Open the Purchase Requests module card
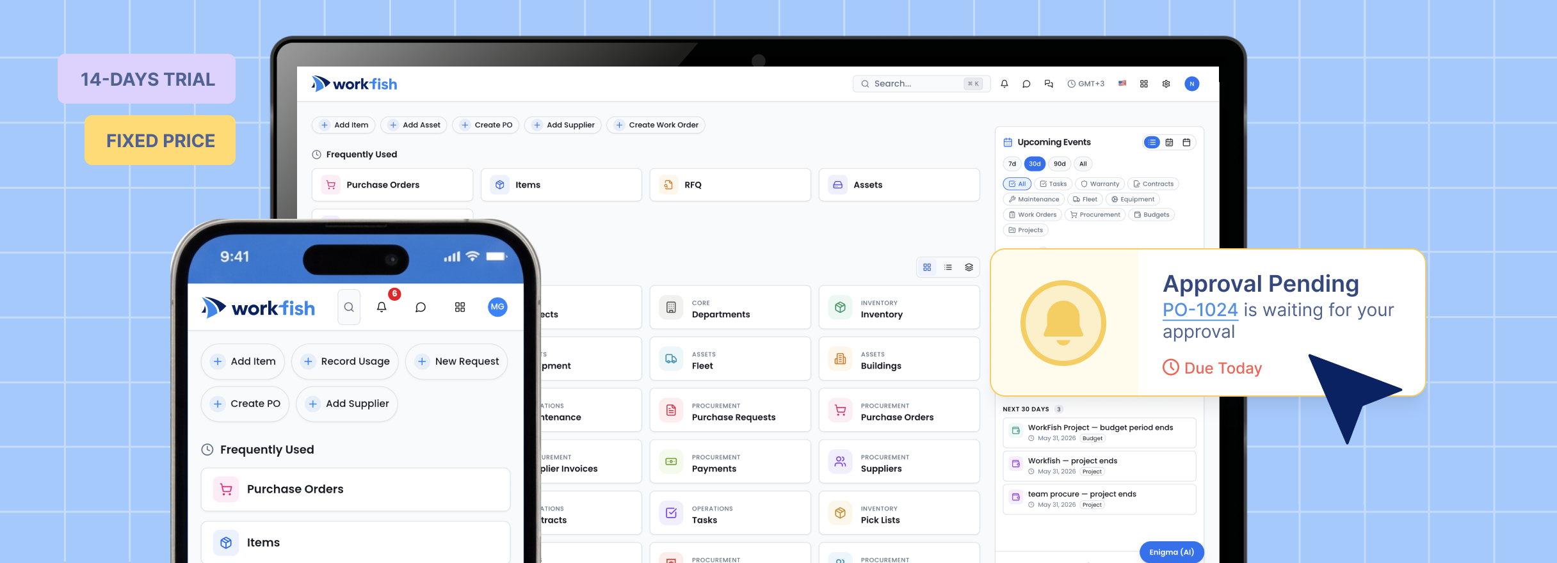Image resolution: width=1557 pixels, height=563 pixels. (x=730, y=410)
